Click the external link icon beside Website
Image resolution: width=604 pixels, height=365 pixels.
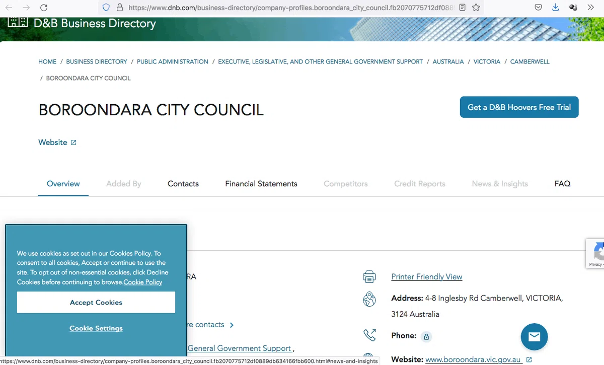(x=73, y=142)
